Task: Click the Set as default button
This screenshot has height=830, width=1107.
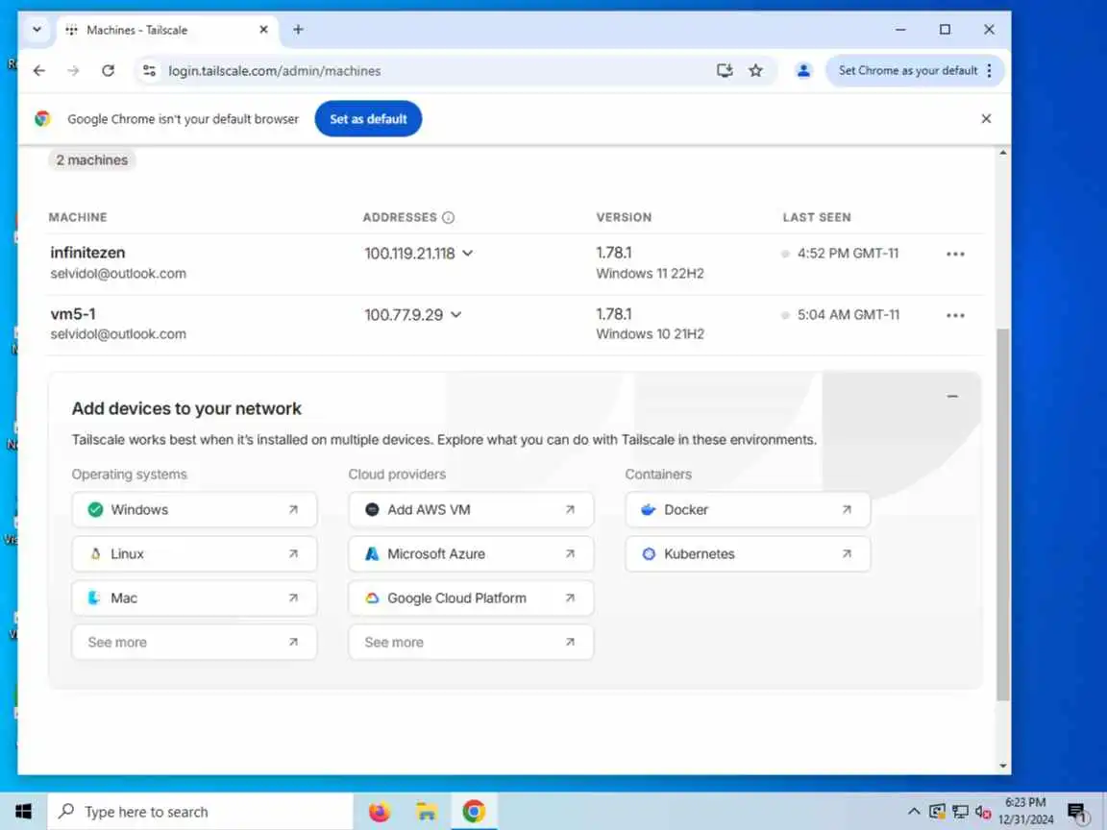Action: pos(368,118)
